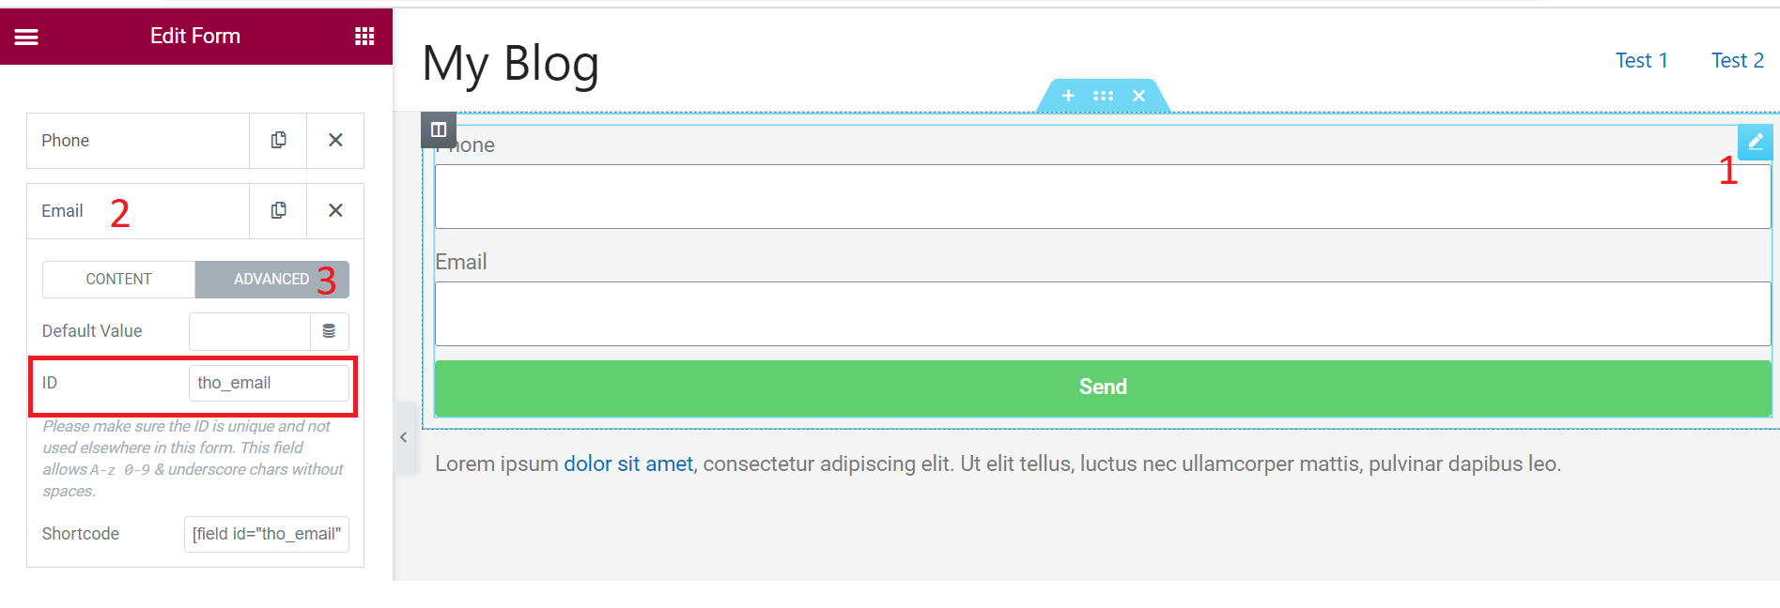
Task: Collapse the editor panel with the arrow
Action: pyautogui.click(x=403, y=437)
